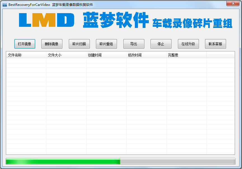Click the 打开镜像 button
242x169 pixels.
[x=25, y=44]
